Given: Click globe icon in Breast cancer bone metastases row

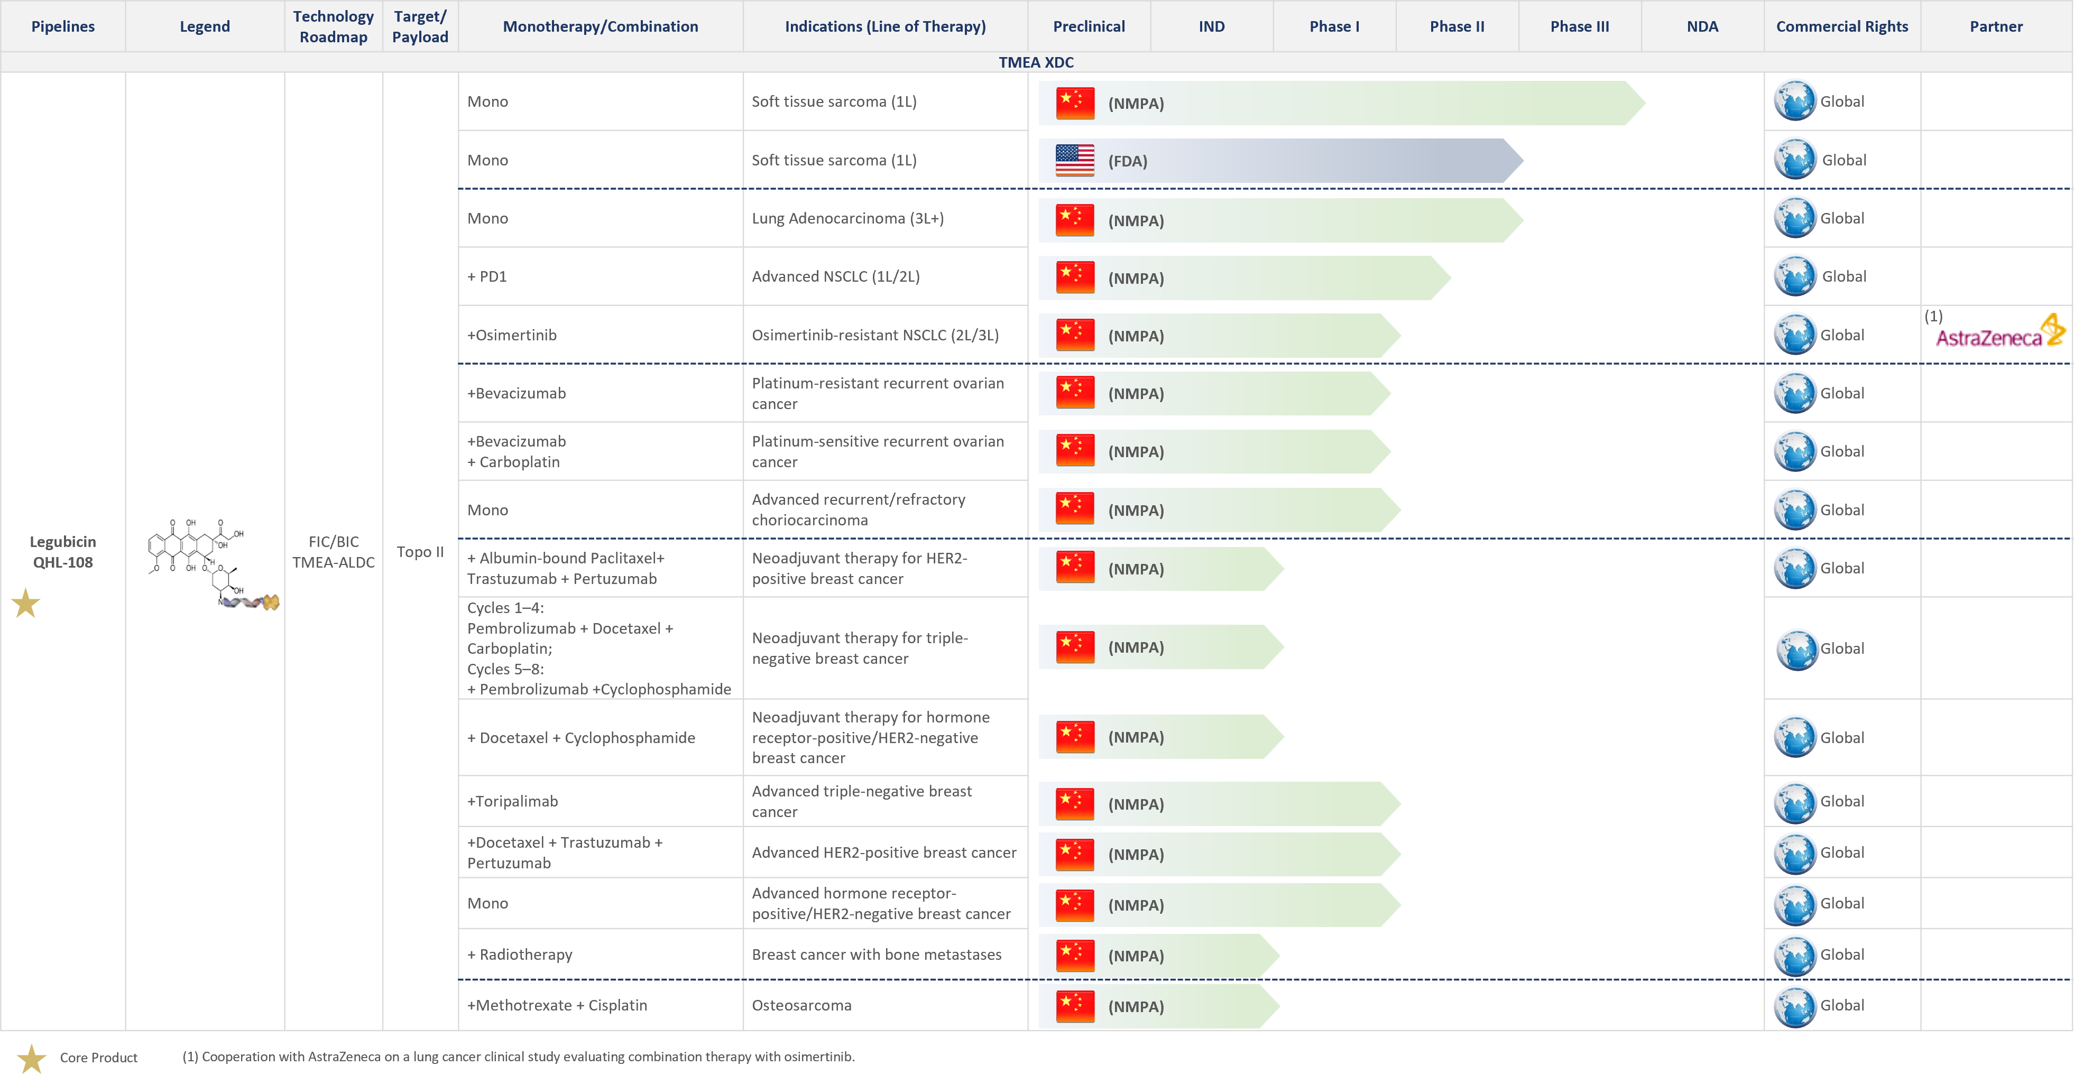Looking at the screenshot, I should [1795, 955].
